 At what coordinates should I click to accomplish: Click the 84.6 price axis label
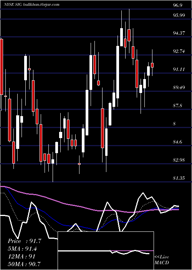[x=177, y=142]
